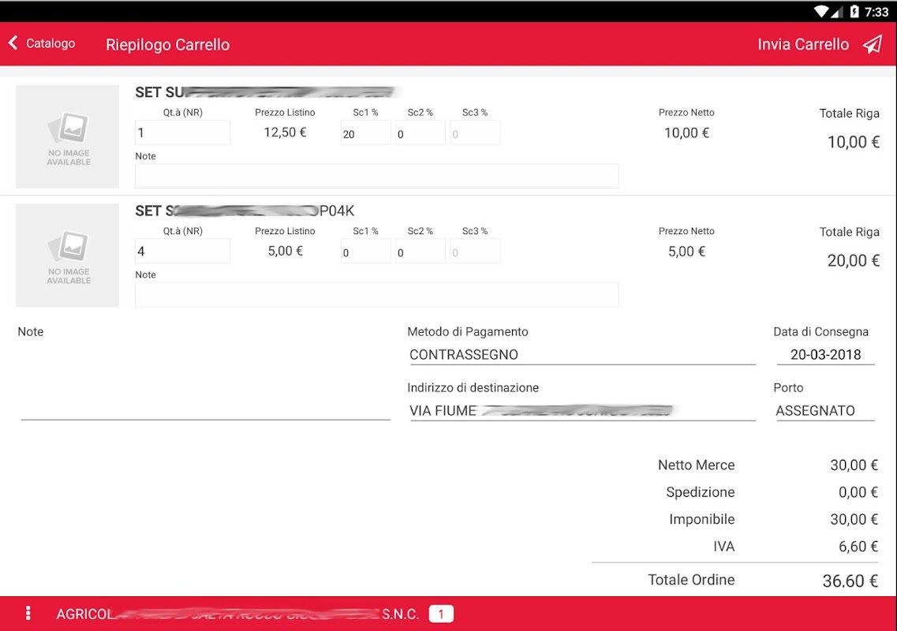Tap the Invia Carrello paper plane icon
The height and width of the screenshot is (631, 897).
pos(873,44)
